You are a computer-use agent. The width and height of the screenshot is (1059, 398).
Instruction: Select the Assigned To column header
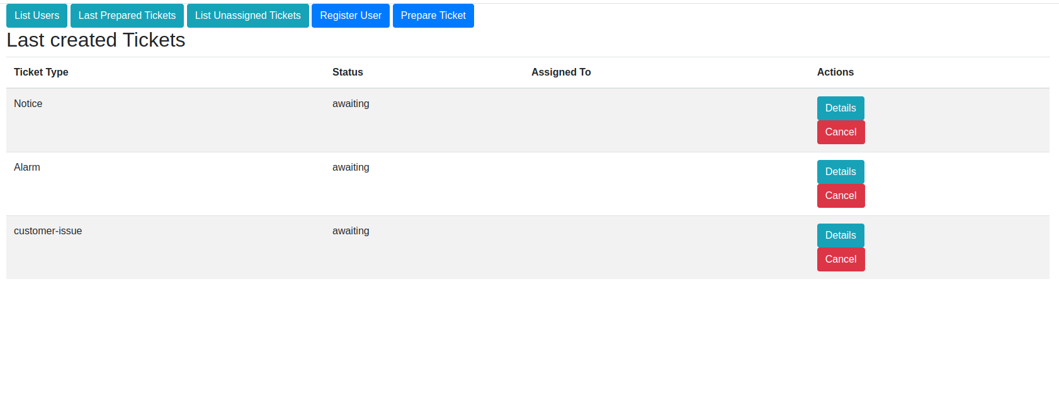(561, 72)
